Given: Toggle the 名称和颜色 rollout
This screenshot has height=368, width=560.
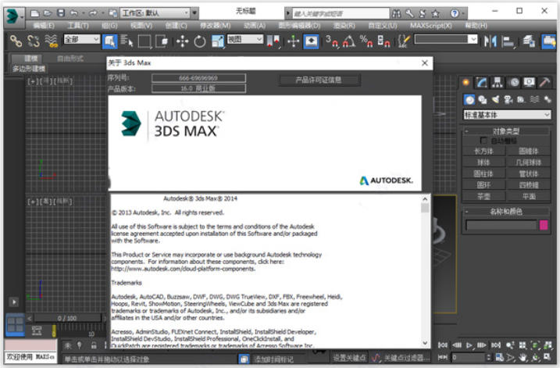Looking at the screenshot, I should [506, 211].
